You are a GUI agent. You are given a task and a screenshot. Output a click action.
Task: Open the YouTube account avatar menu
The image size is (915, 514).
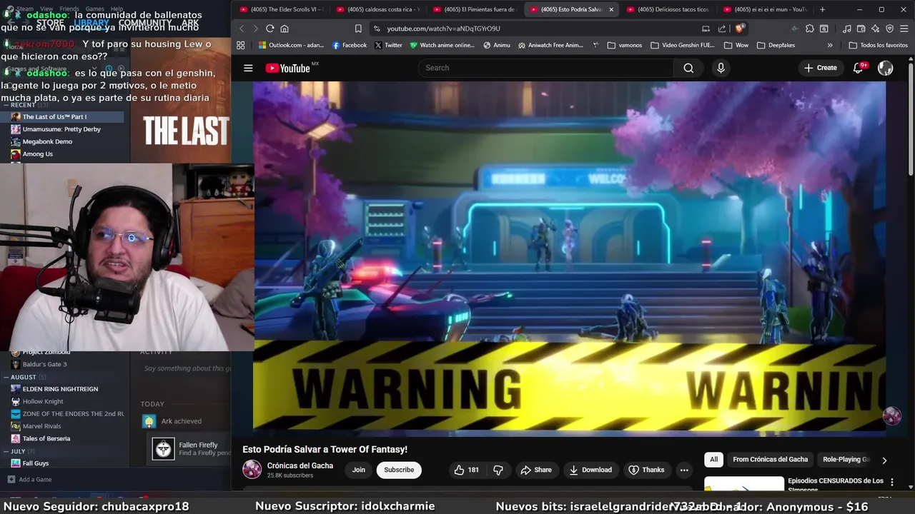(x=885, y=68)
